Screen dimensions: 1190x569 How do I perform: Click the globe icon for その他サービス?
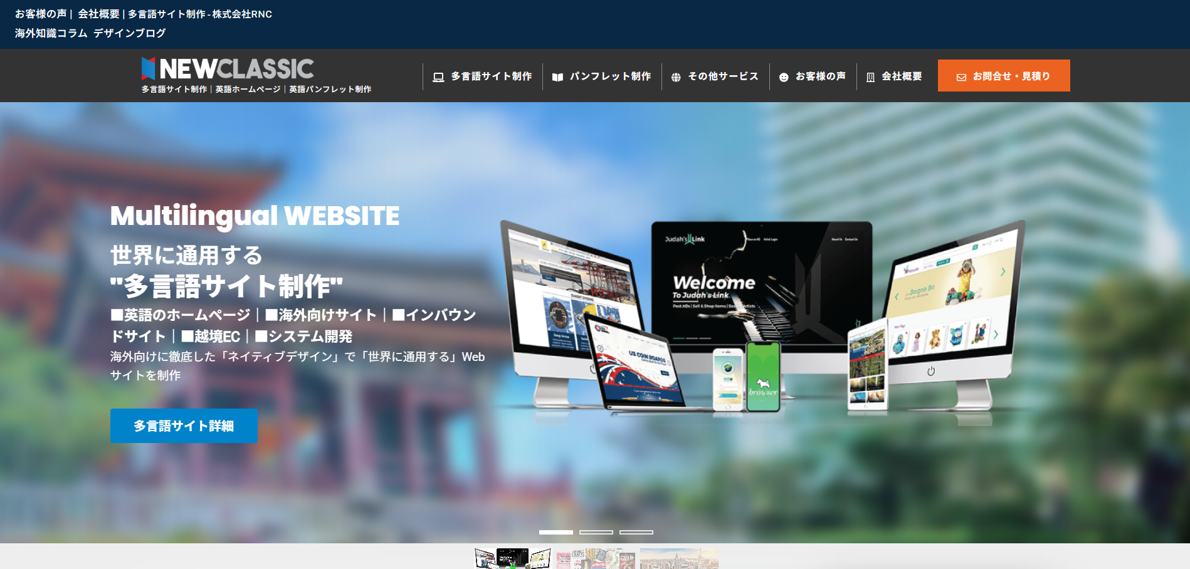click(x=676, y=77)
